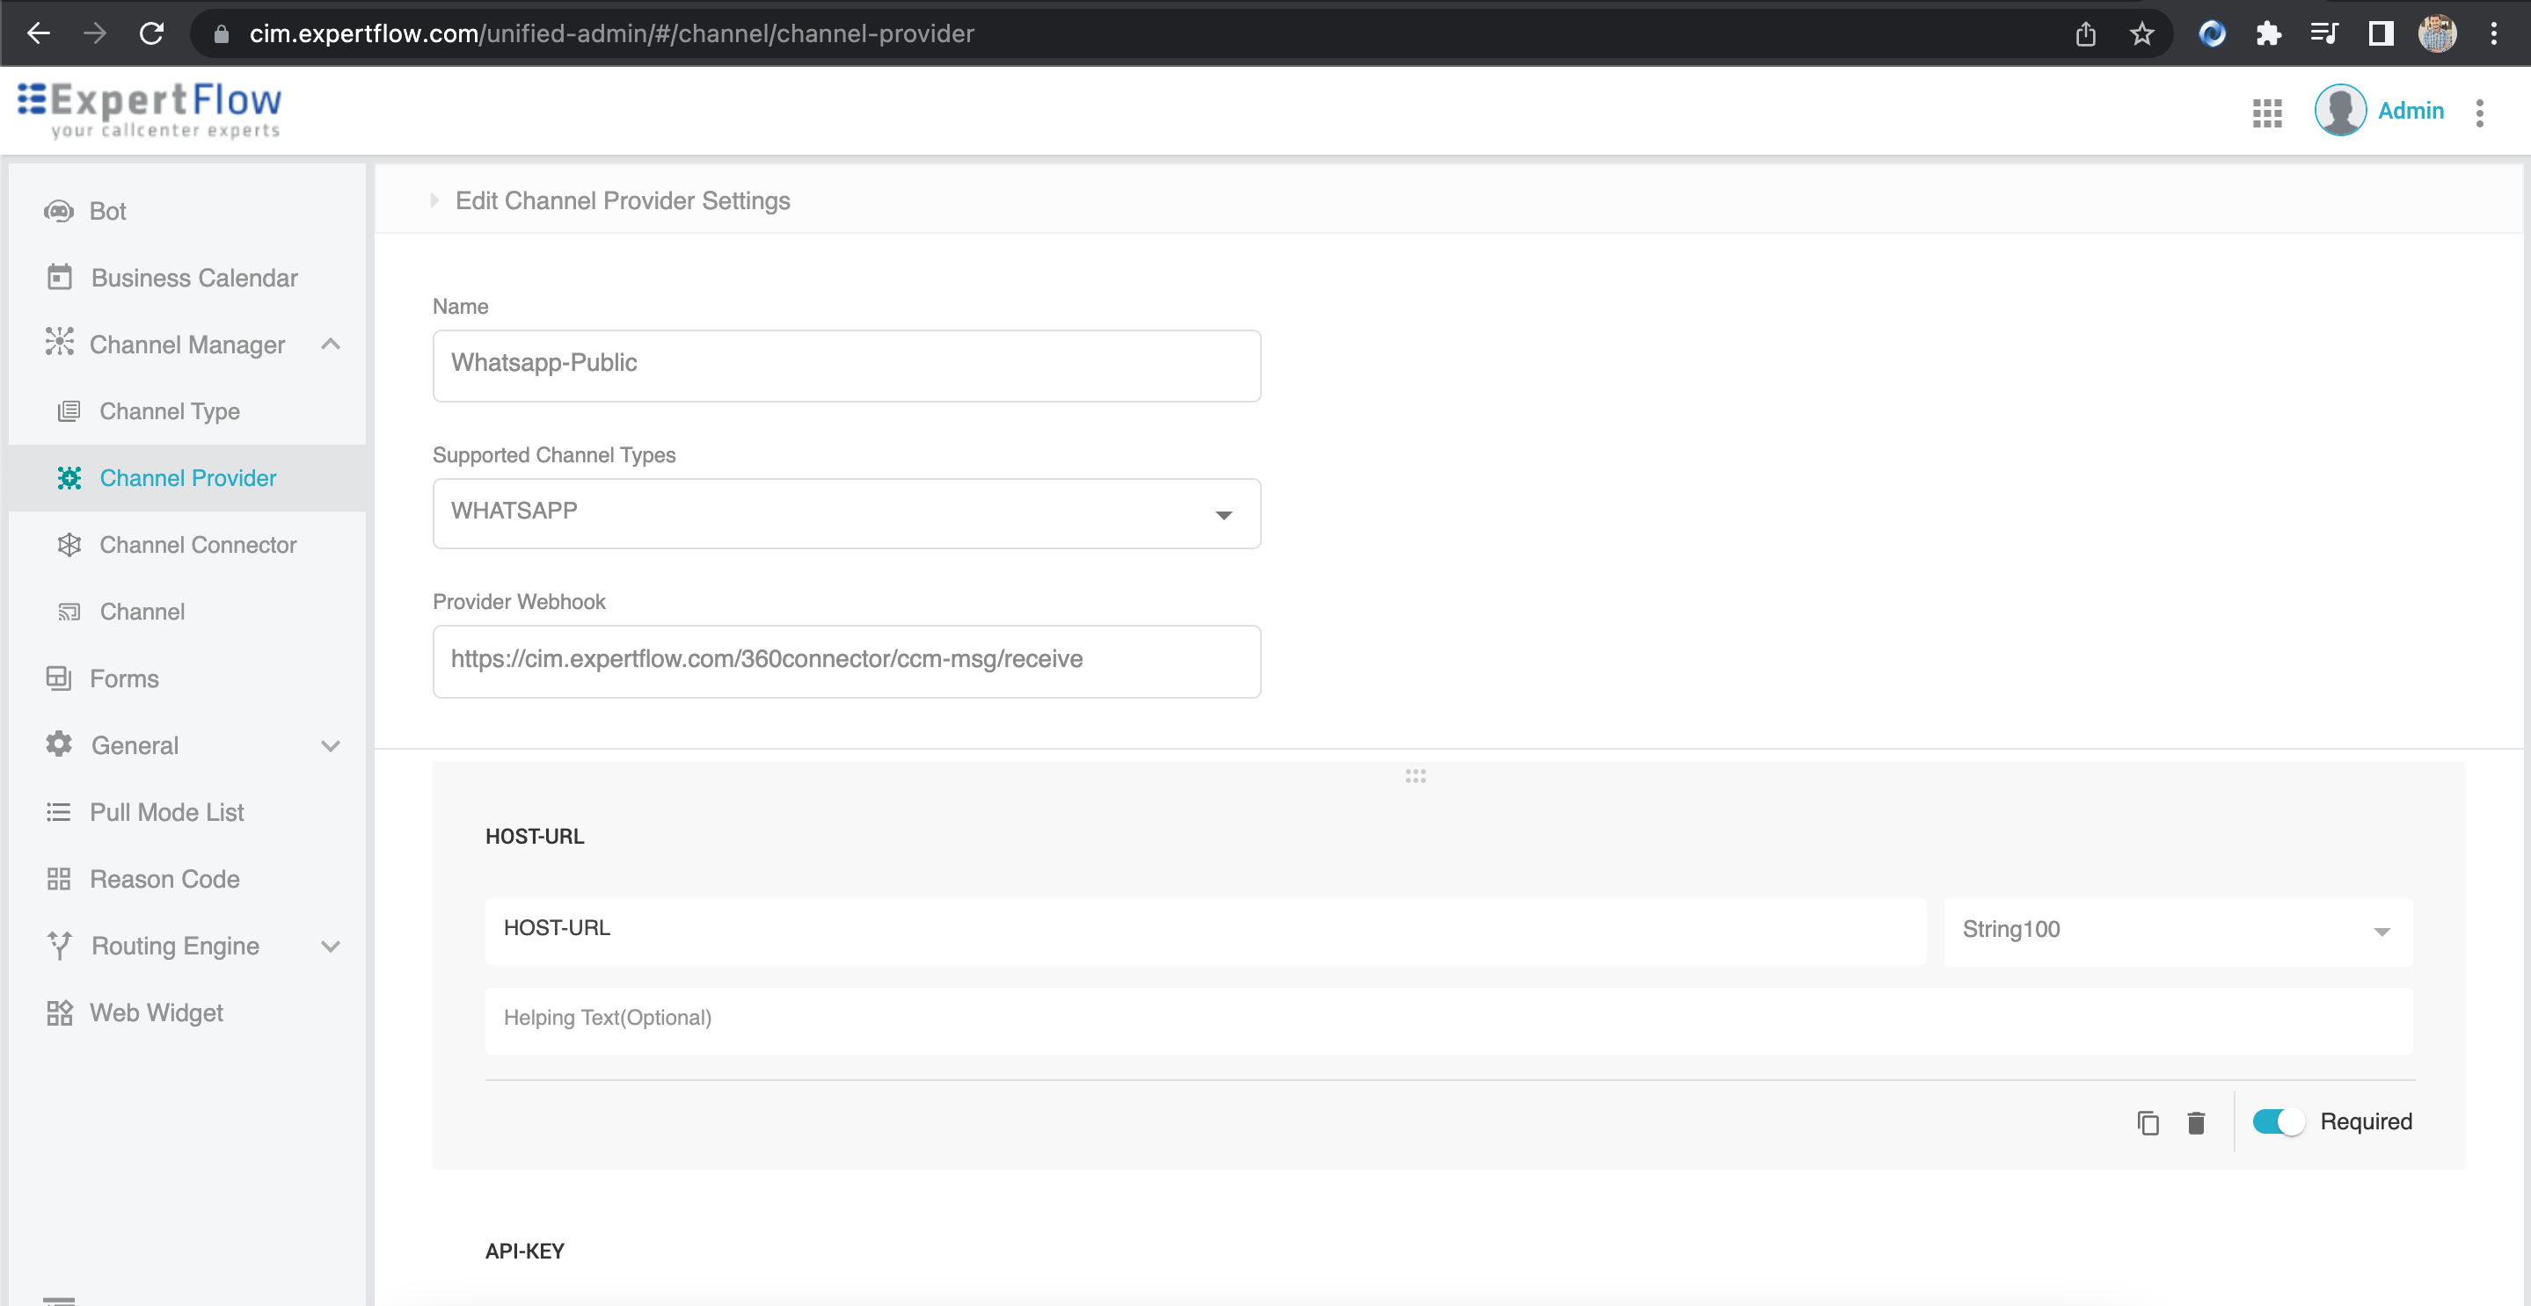The width and height of the screenshot is (2531, 1306).
Task: Open browser extensions puzzle icon
Action: [x=2268, y=34]
